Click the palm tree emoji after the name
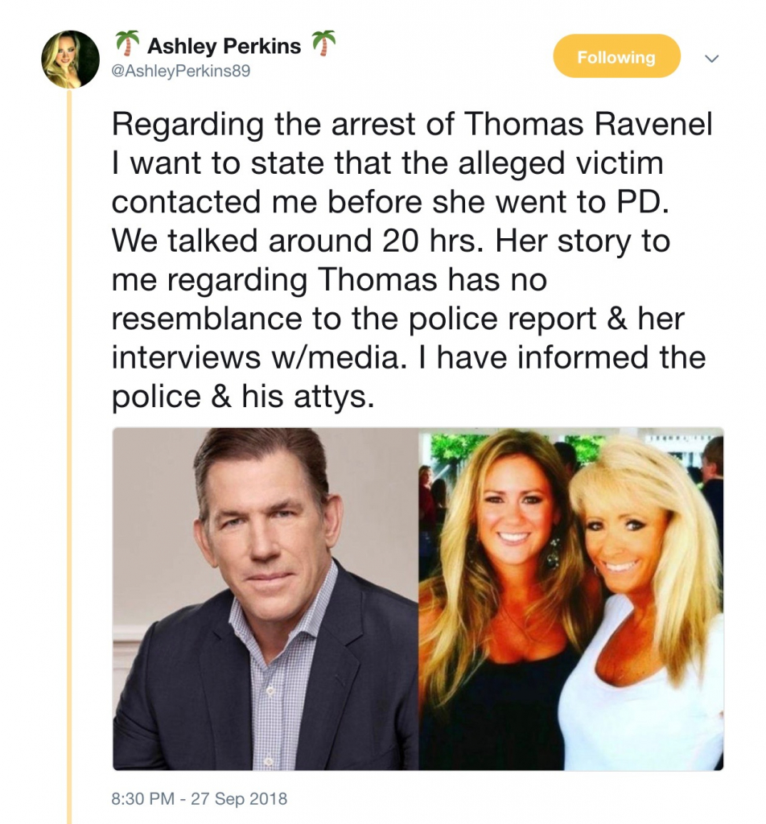This screenshot has width=766, height=824. click(323, 43)
